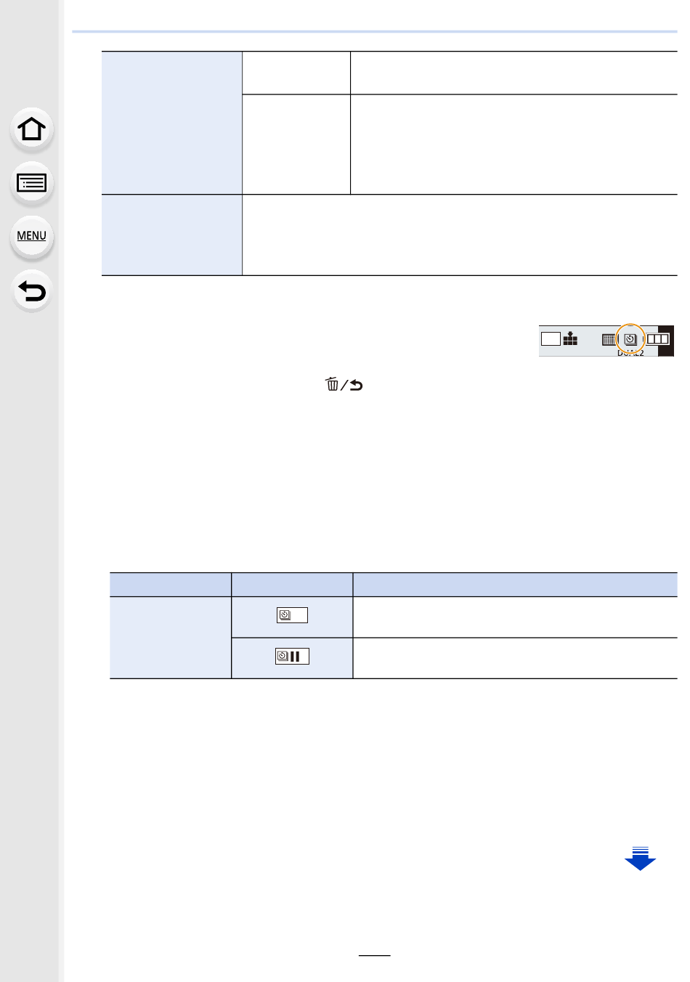Select the time lapse timer icon in table

point(292,616)
